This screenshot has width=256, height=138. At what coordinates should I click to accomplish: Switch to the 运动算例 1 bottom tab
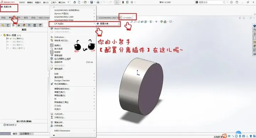click(x=26, y=134)
